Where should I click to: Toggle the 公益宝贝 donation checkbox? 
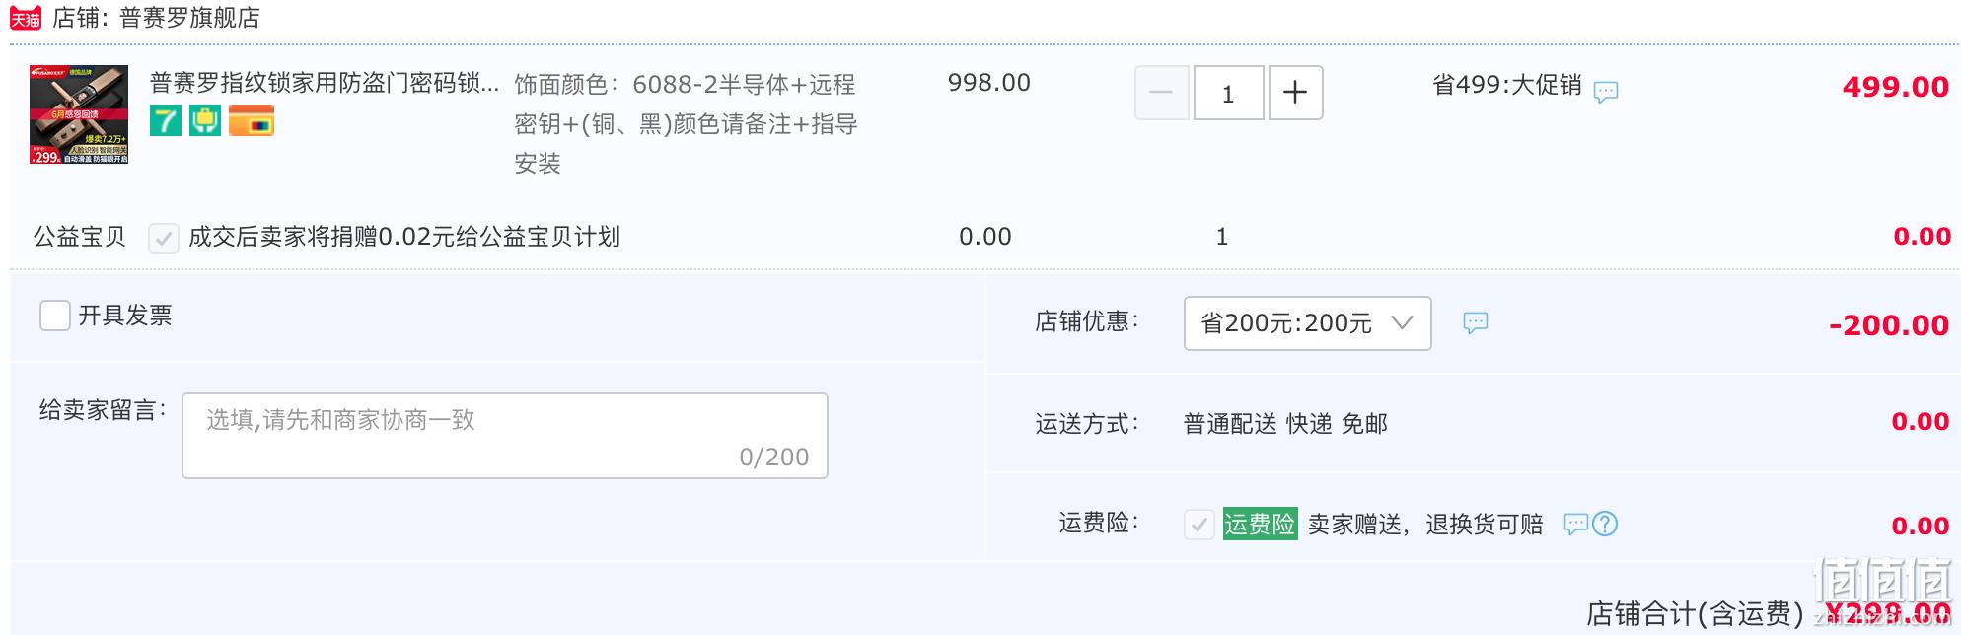click(164, 238)
